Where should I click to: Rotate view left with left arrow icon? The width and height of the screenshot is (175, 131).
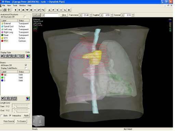coord(15,10)
